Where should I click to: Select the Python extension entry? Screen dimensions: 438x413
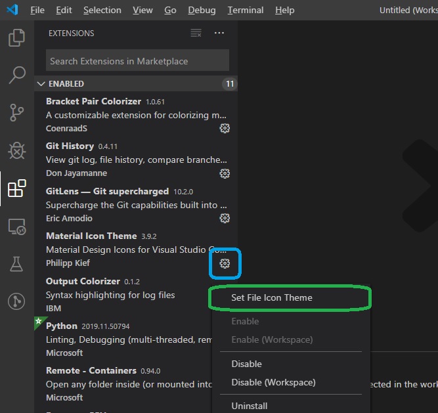pos(123,339)
